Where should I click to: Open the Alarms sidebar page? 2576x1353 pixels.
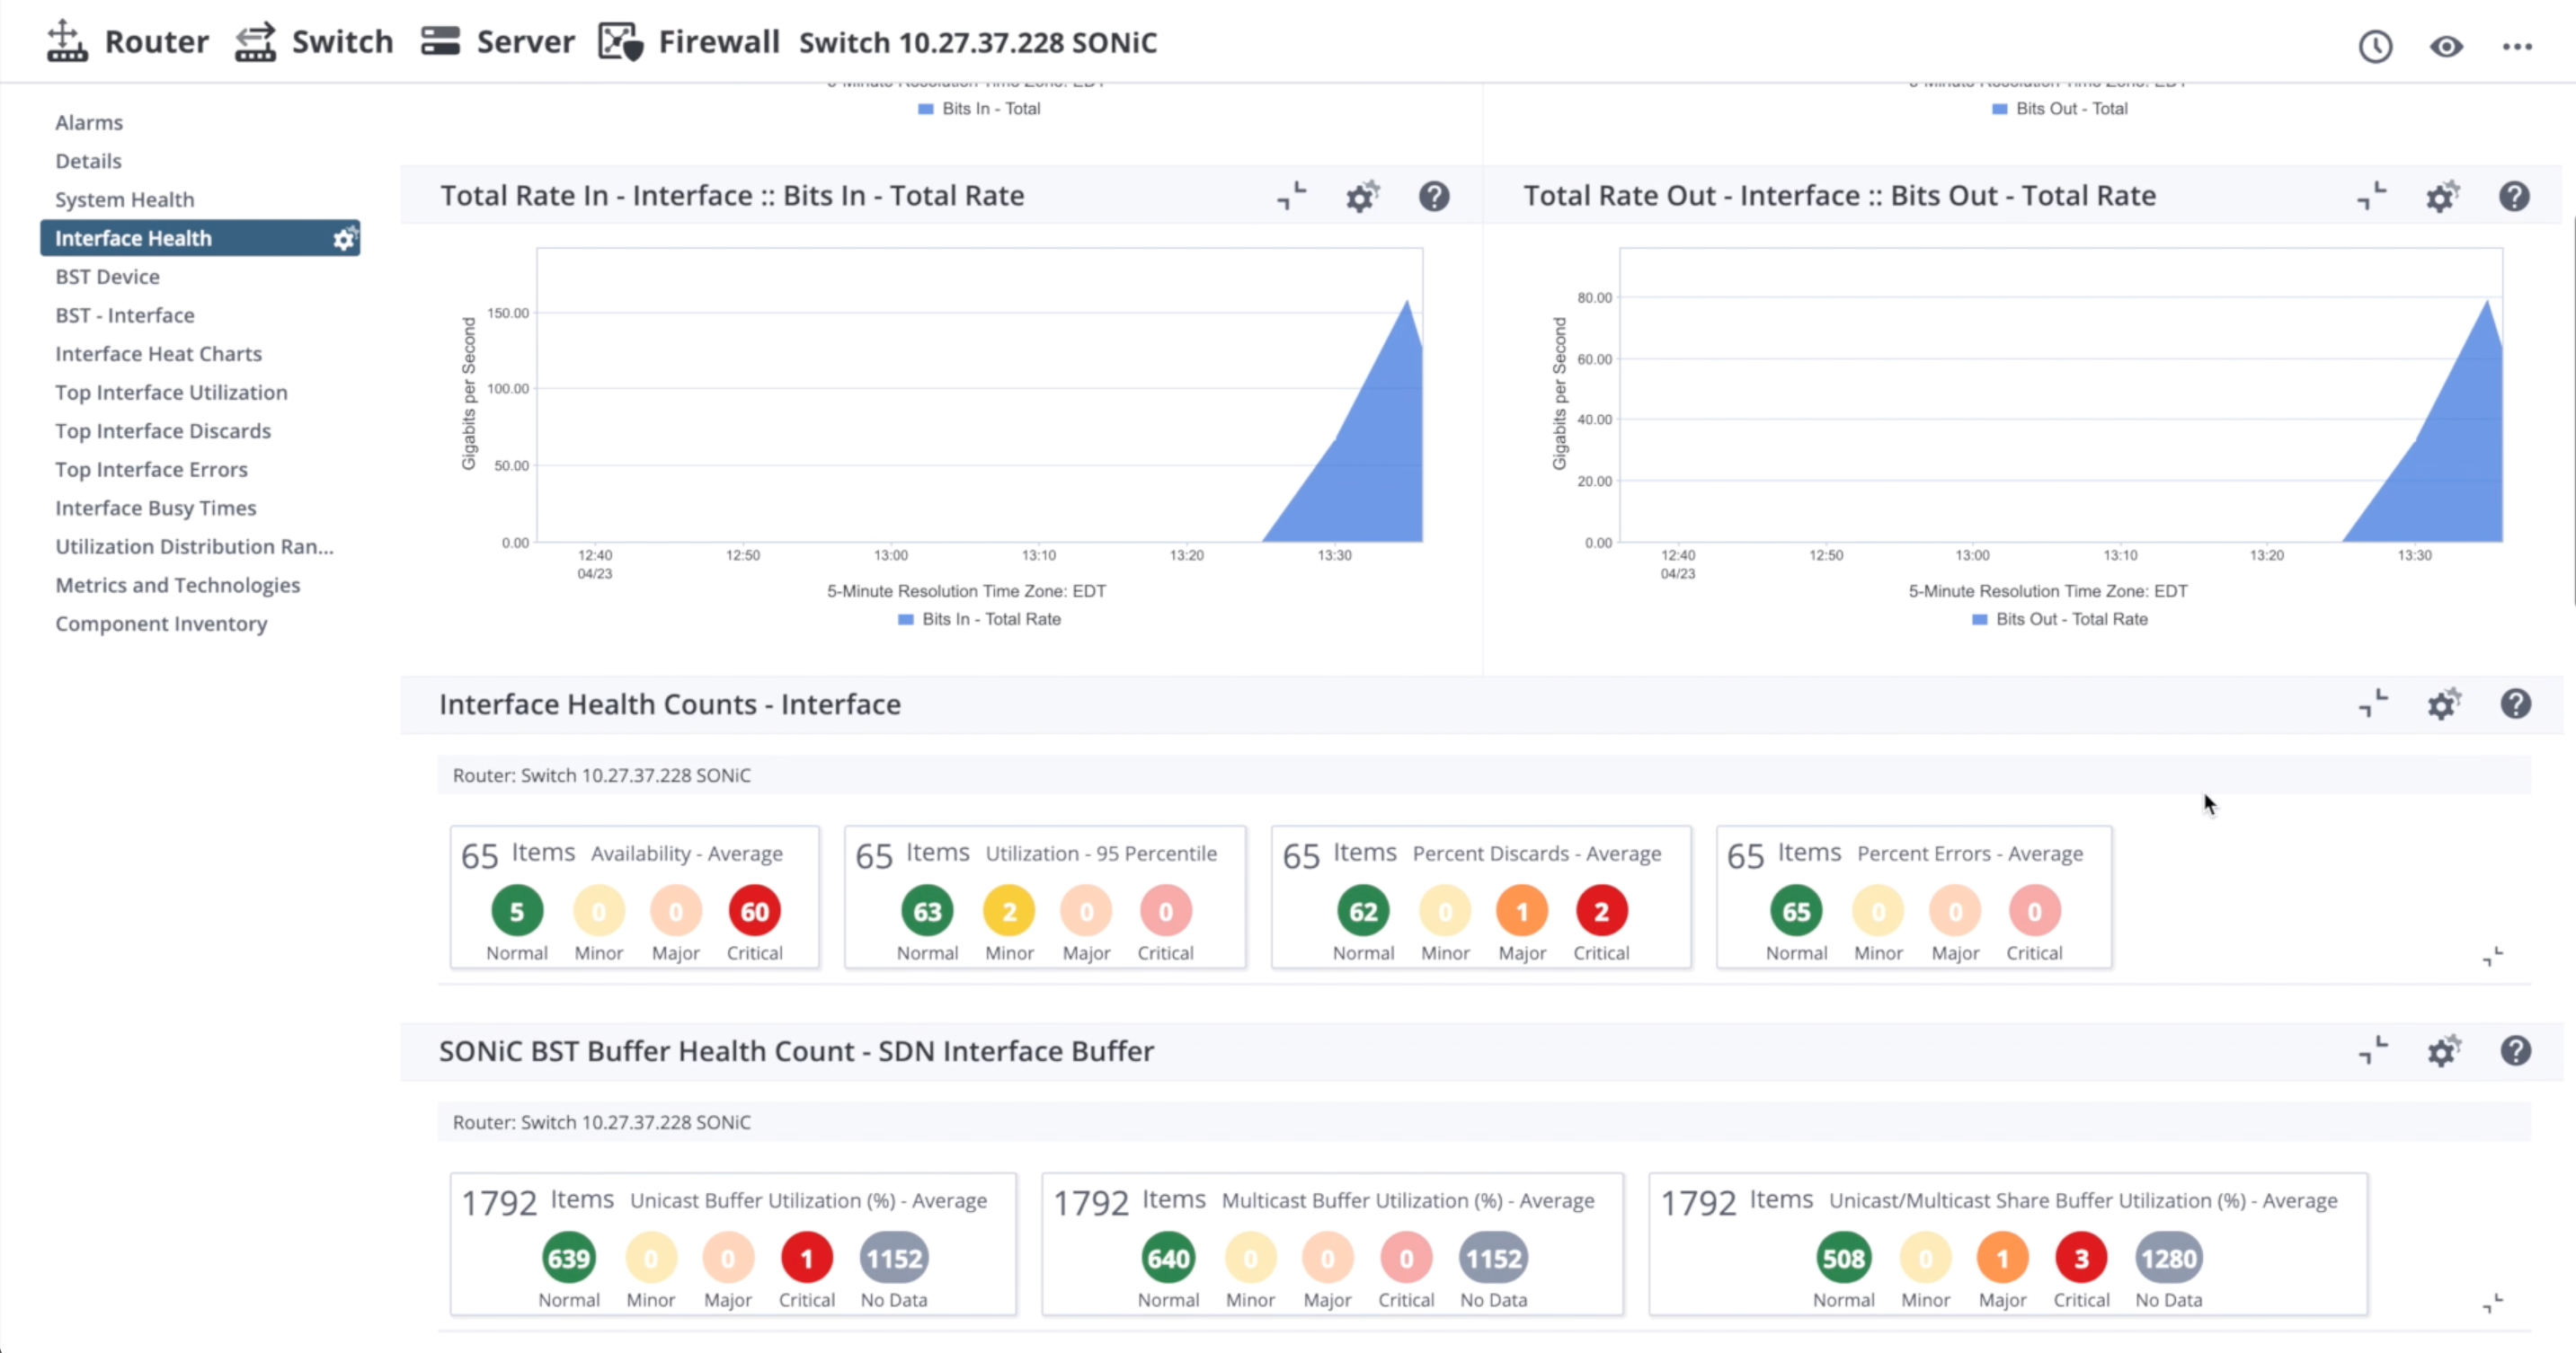coord(89,123)
